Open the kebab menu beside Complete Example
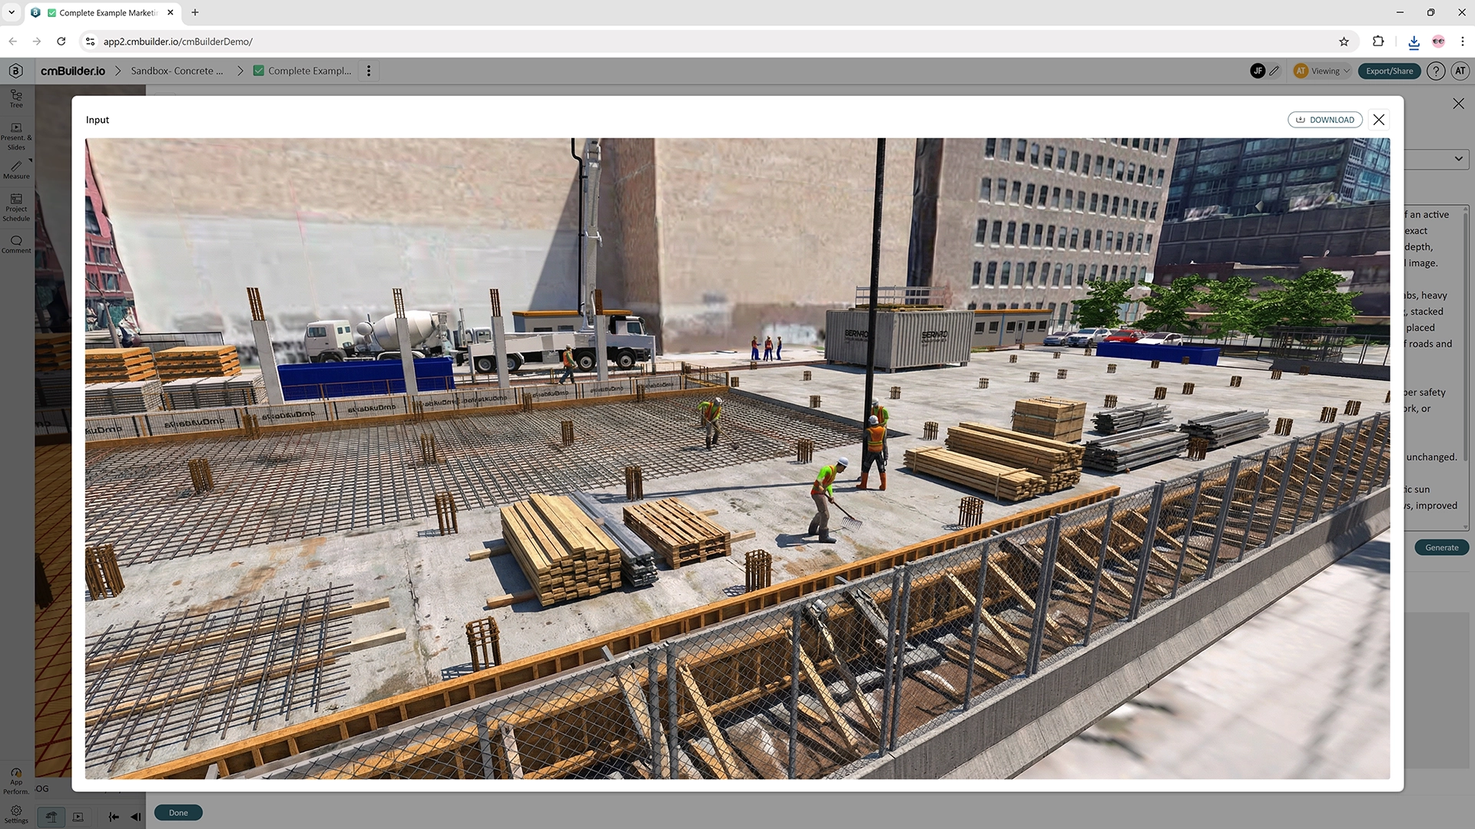Screen dimensions: 1475x829 (x=370, y=70)
